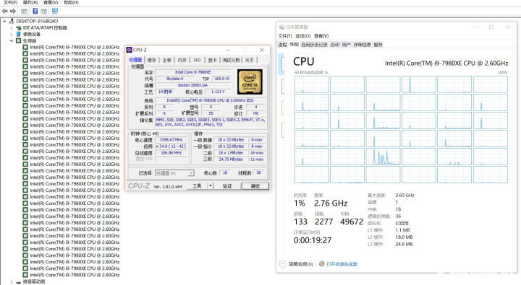Screen dimensions: 521x285
Task: Click the scan for hardware changes monitor icon
Action: pos(55,12)
